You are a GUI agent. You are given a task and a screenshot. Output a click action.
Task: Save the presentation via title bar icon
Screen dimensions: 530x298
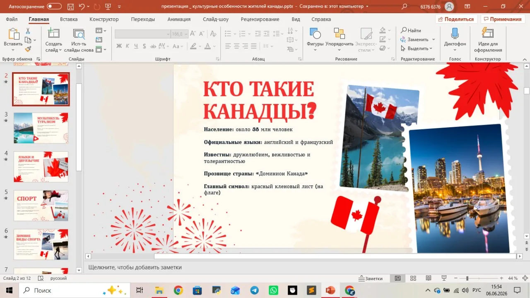click(70, 6)
